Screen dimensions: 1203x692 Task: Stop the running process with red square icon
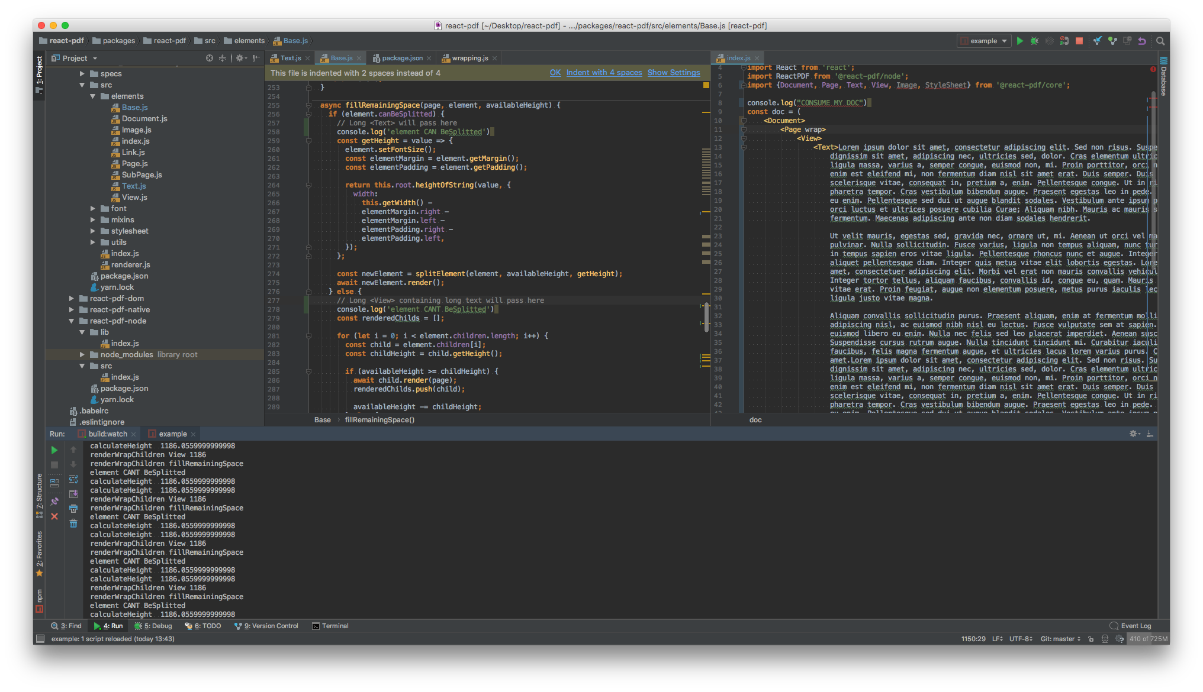1080,40
